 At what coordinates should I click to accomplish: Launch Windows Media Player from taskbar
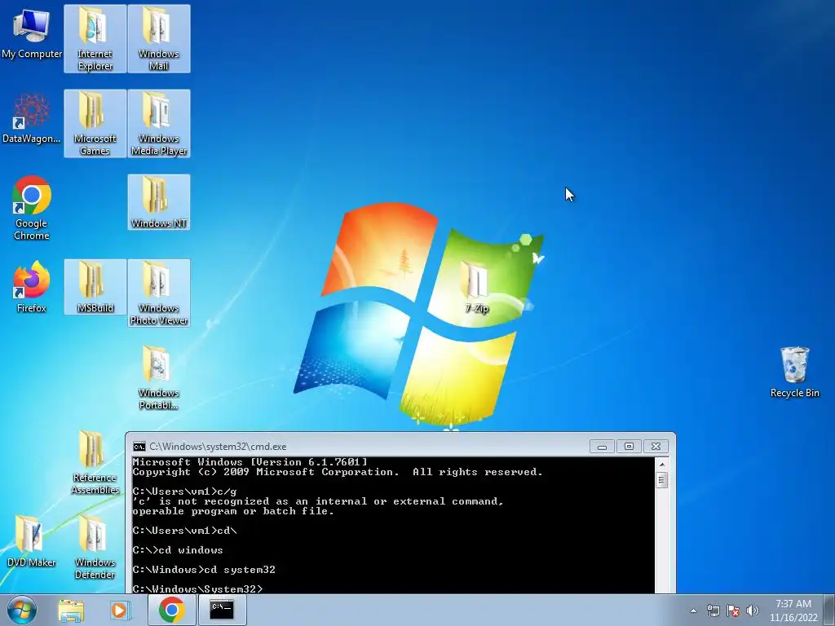click(x=120, y=610)
